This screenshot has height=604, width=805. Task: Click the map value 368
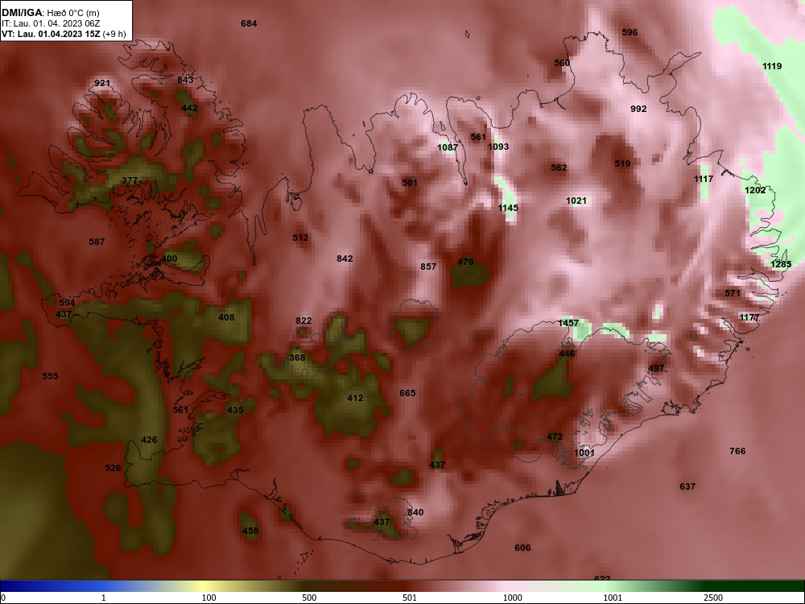pos(297,358)
